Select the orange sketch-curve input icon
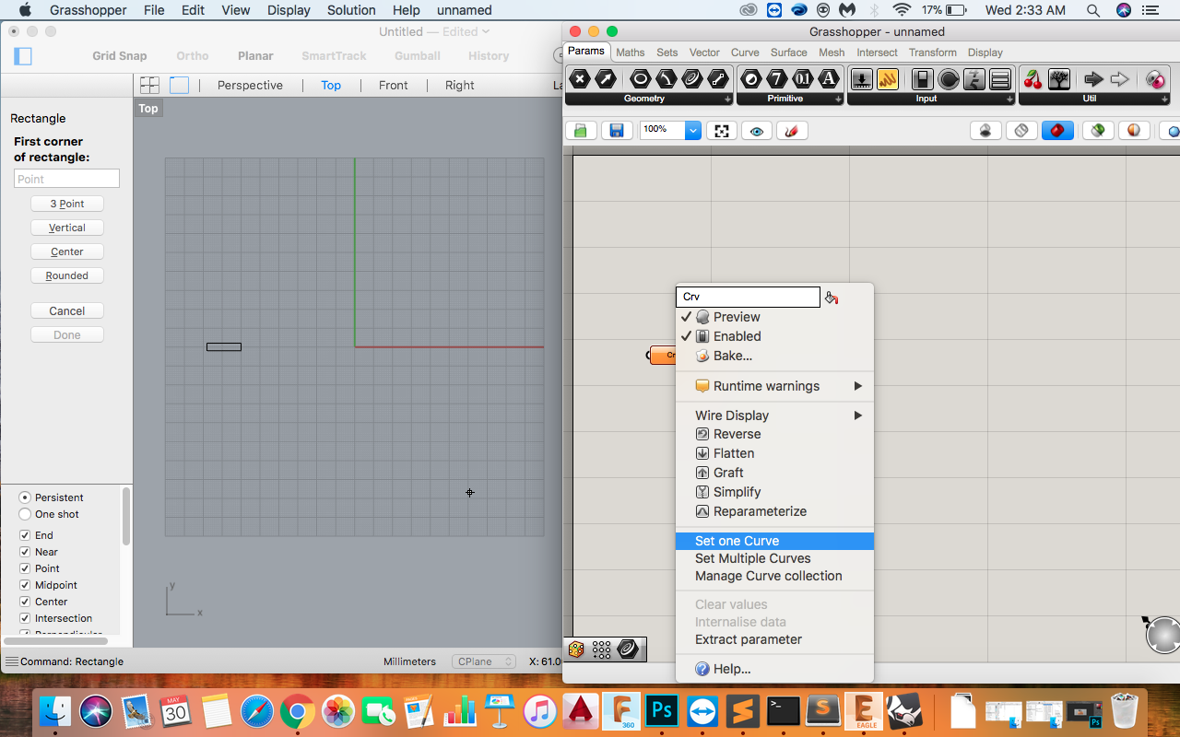The width and height of the screenshot is (1180, 737). pos(888,79)
